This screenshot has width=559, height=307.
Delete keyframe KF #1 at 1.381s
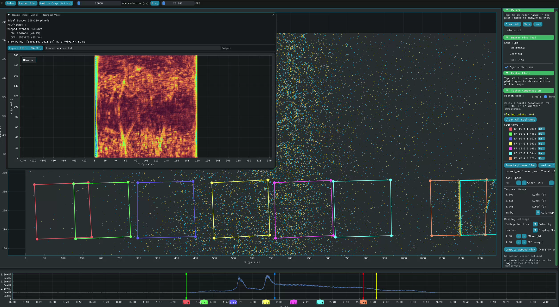pos(541,129)
